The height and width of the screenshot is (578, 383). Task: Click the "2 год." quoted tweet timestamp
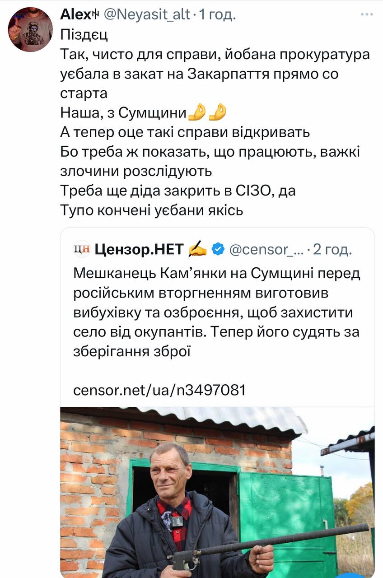click(333, 249)
